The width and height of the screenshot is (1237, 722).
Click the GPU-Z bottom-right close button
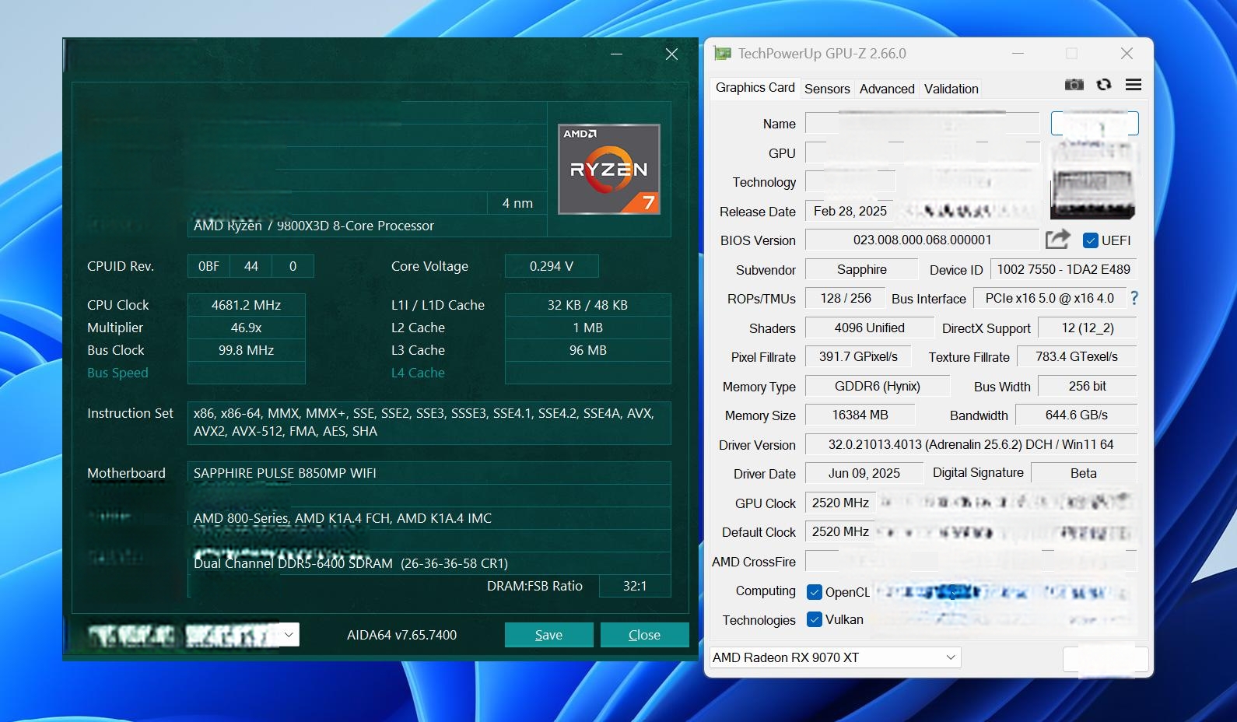[x=1106, y=659]
